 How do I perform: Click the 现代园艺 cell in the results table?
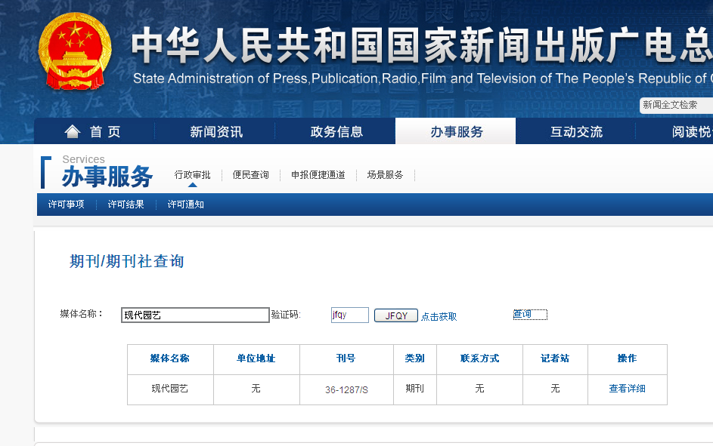pos(170,389)
